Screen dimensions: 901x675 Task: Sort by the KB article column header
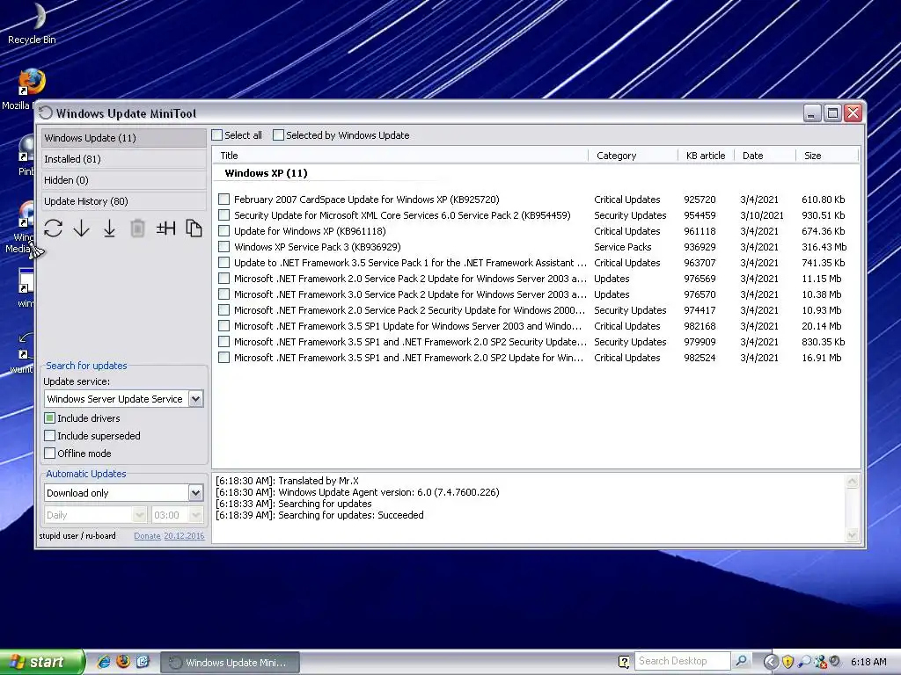(x=707, y=156)
